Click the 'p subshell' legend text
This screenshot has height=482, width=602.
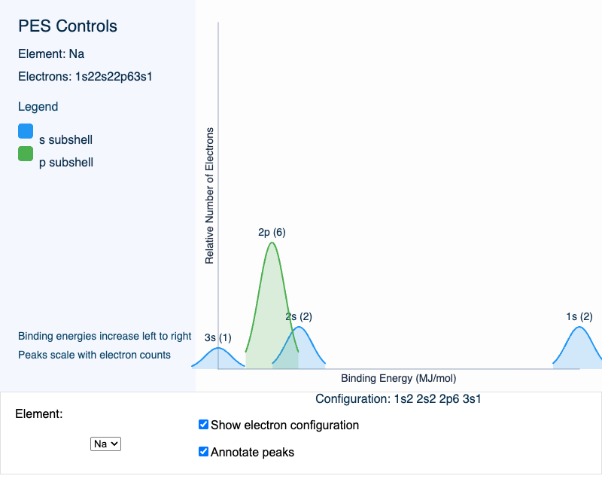[x=66, y=162]
